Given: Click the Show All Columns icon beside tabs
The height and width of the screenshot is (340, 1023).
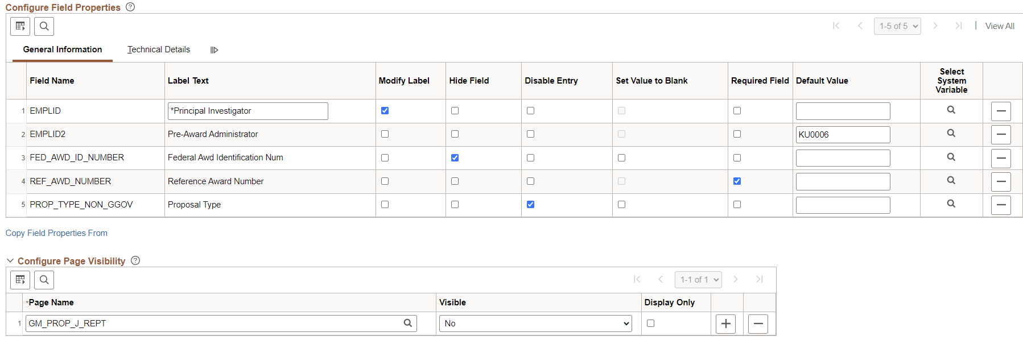Looking at the screenshot, I should (214, 50).
